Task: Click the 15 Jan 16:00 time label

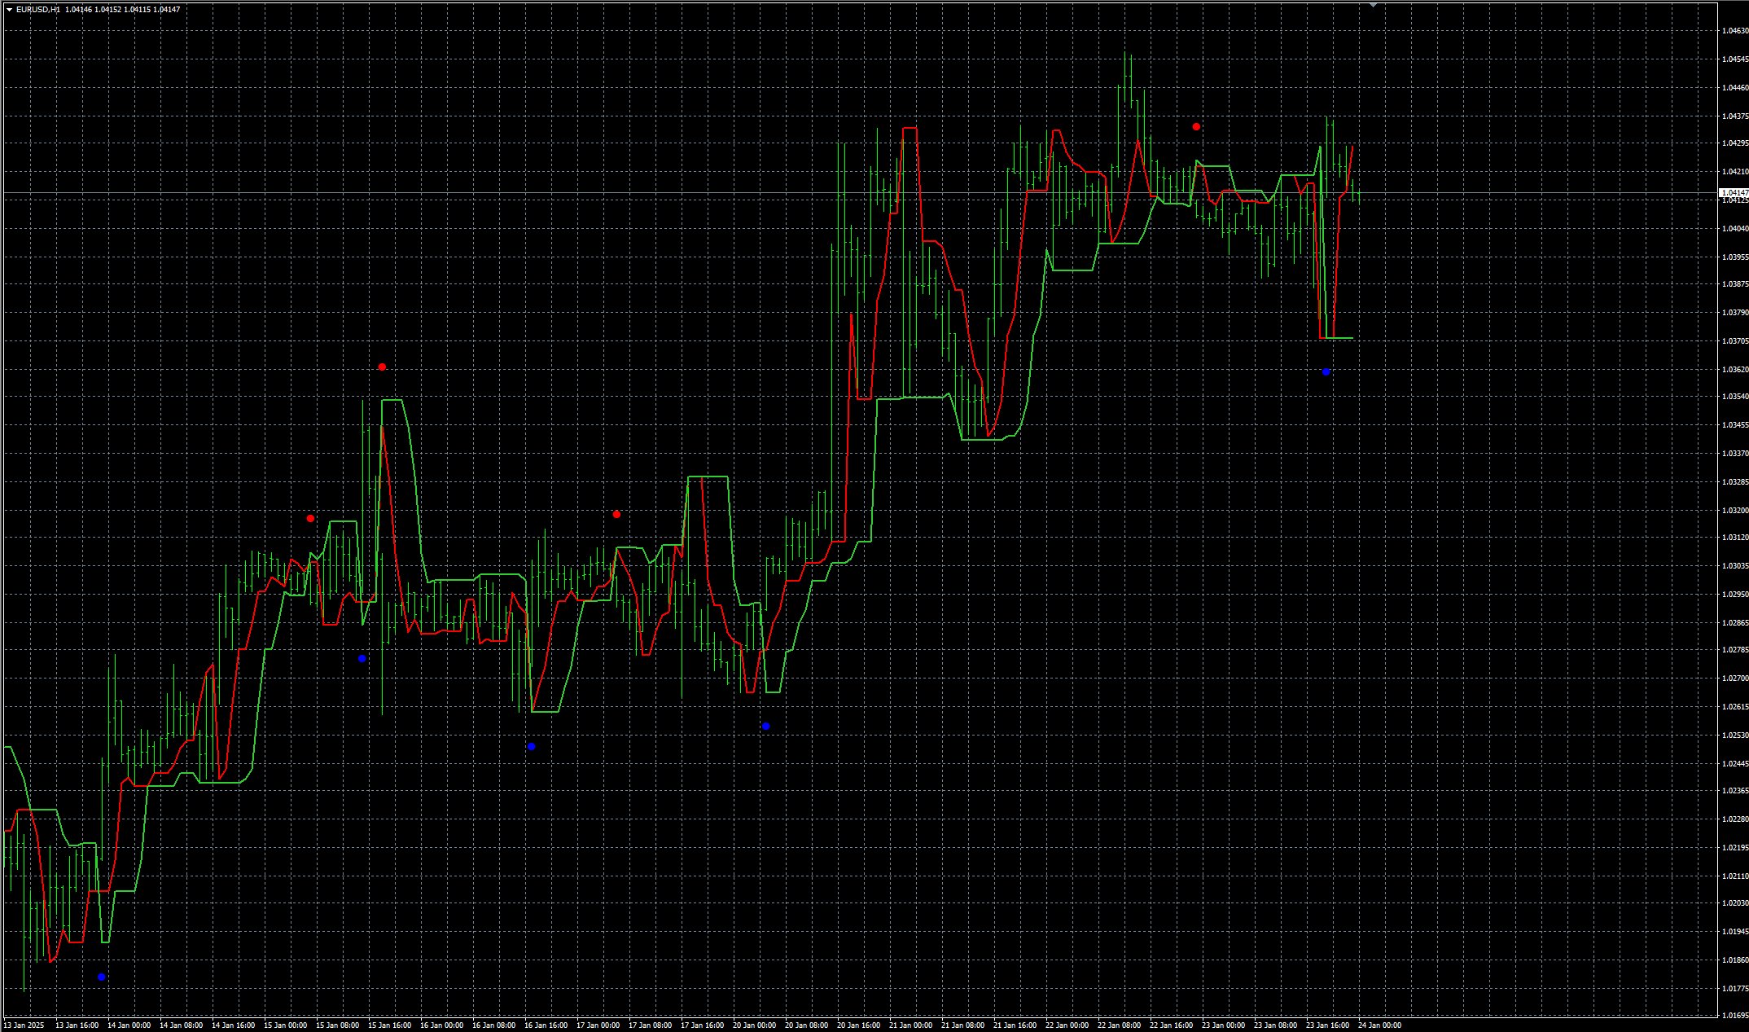Action: [389, 1025]
